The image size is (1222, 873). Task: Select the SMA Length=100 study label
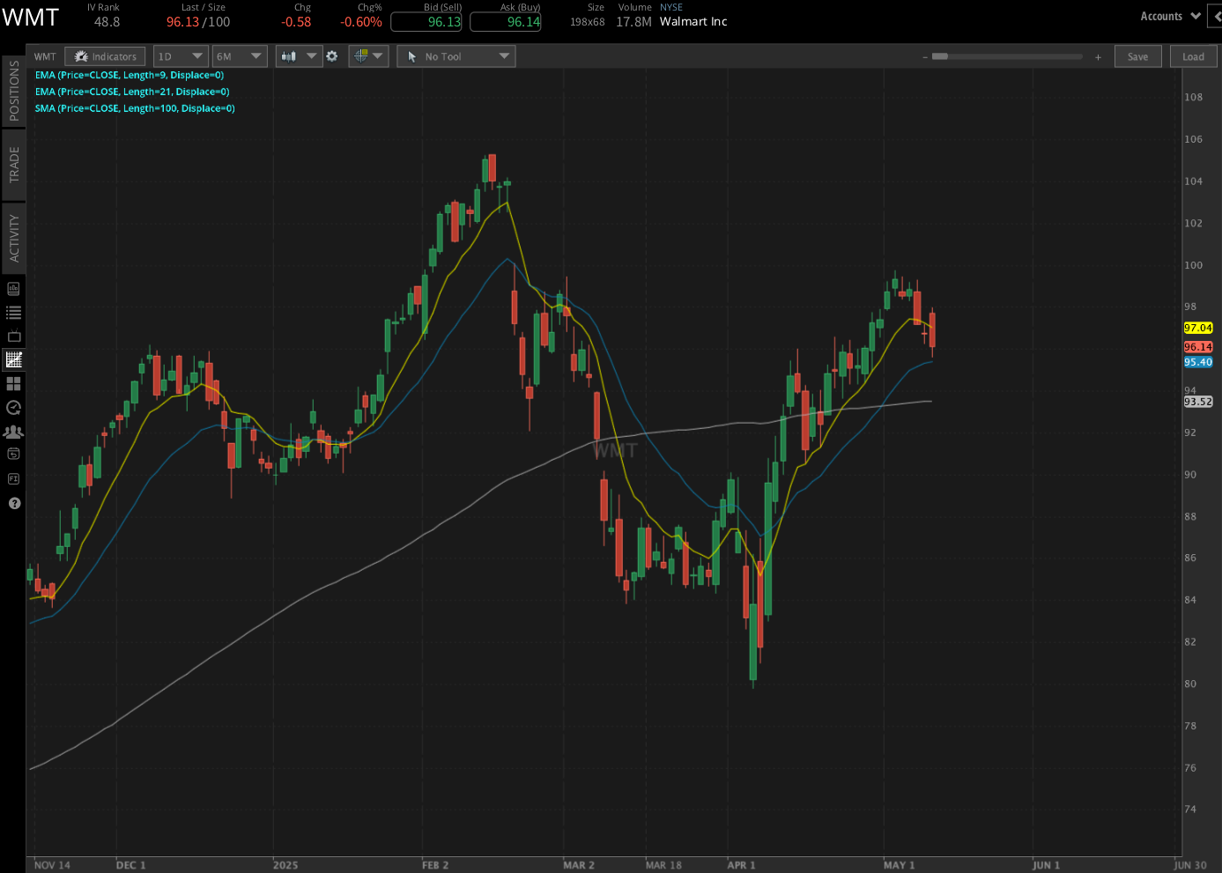[x=135, y=108]
